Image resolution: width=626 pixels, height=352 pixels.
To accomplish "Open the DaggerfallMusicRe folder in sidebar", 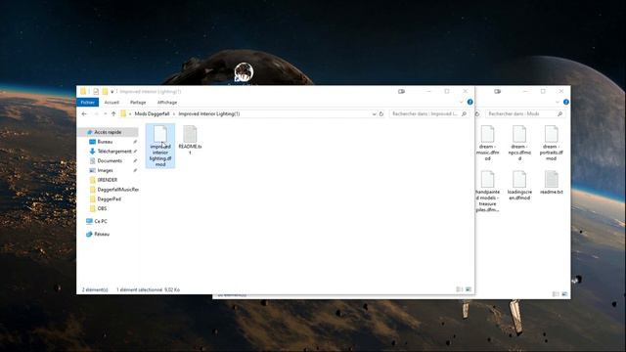I will tap(117, 190).
